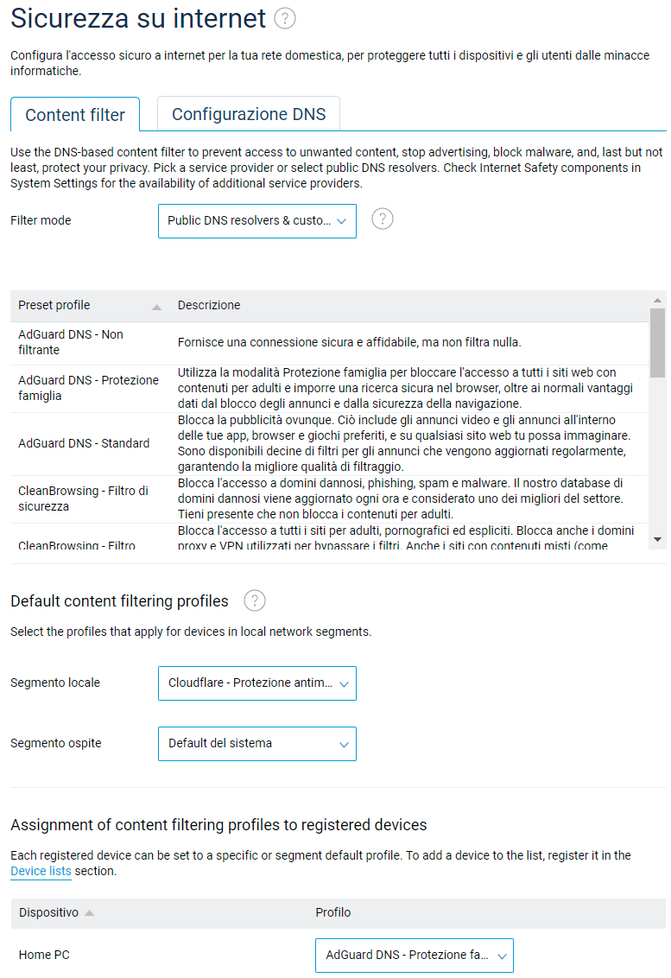Viewport: 671px width, 978px height.
Task: Choose the CleanBrowsing - Filtro di sicurezza row
Action: (83, 499)
